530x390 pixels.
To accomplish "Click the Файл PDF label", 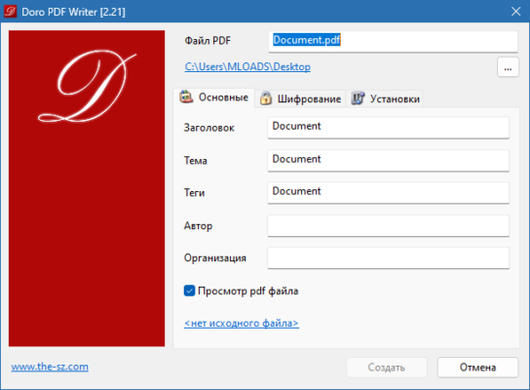I will [208, 41].
